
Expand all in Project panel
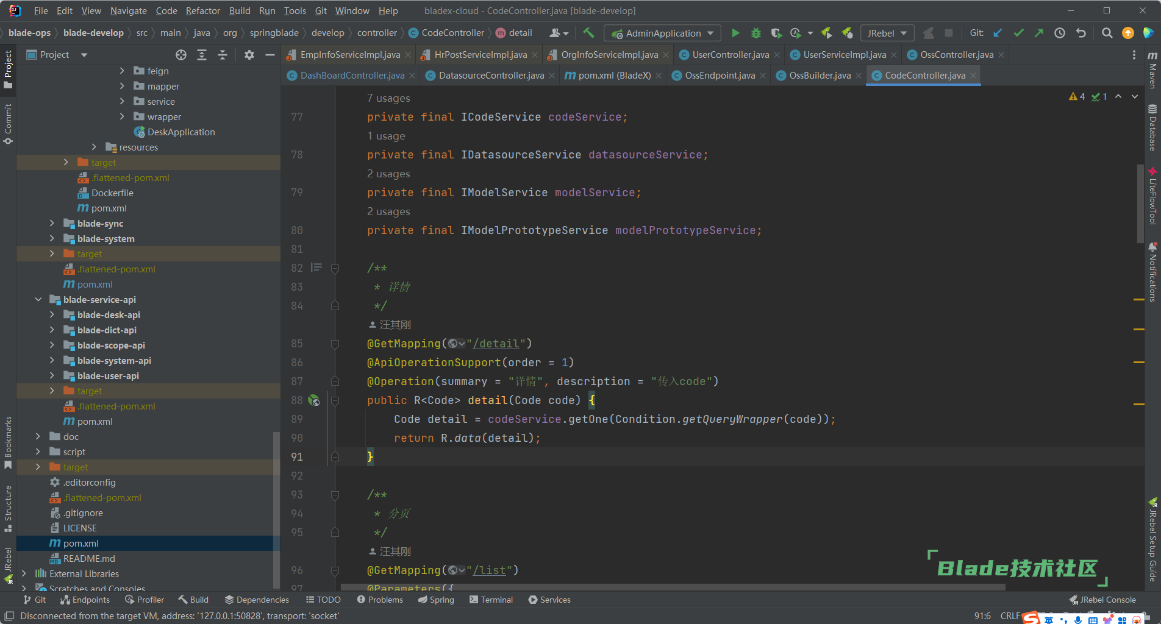[x=202, y=55]
